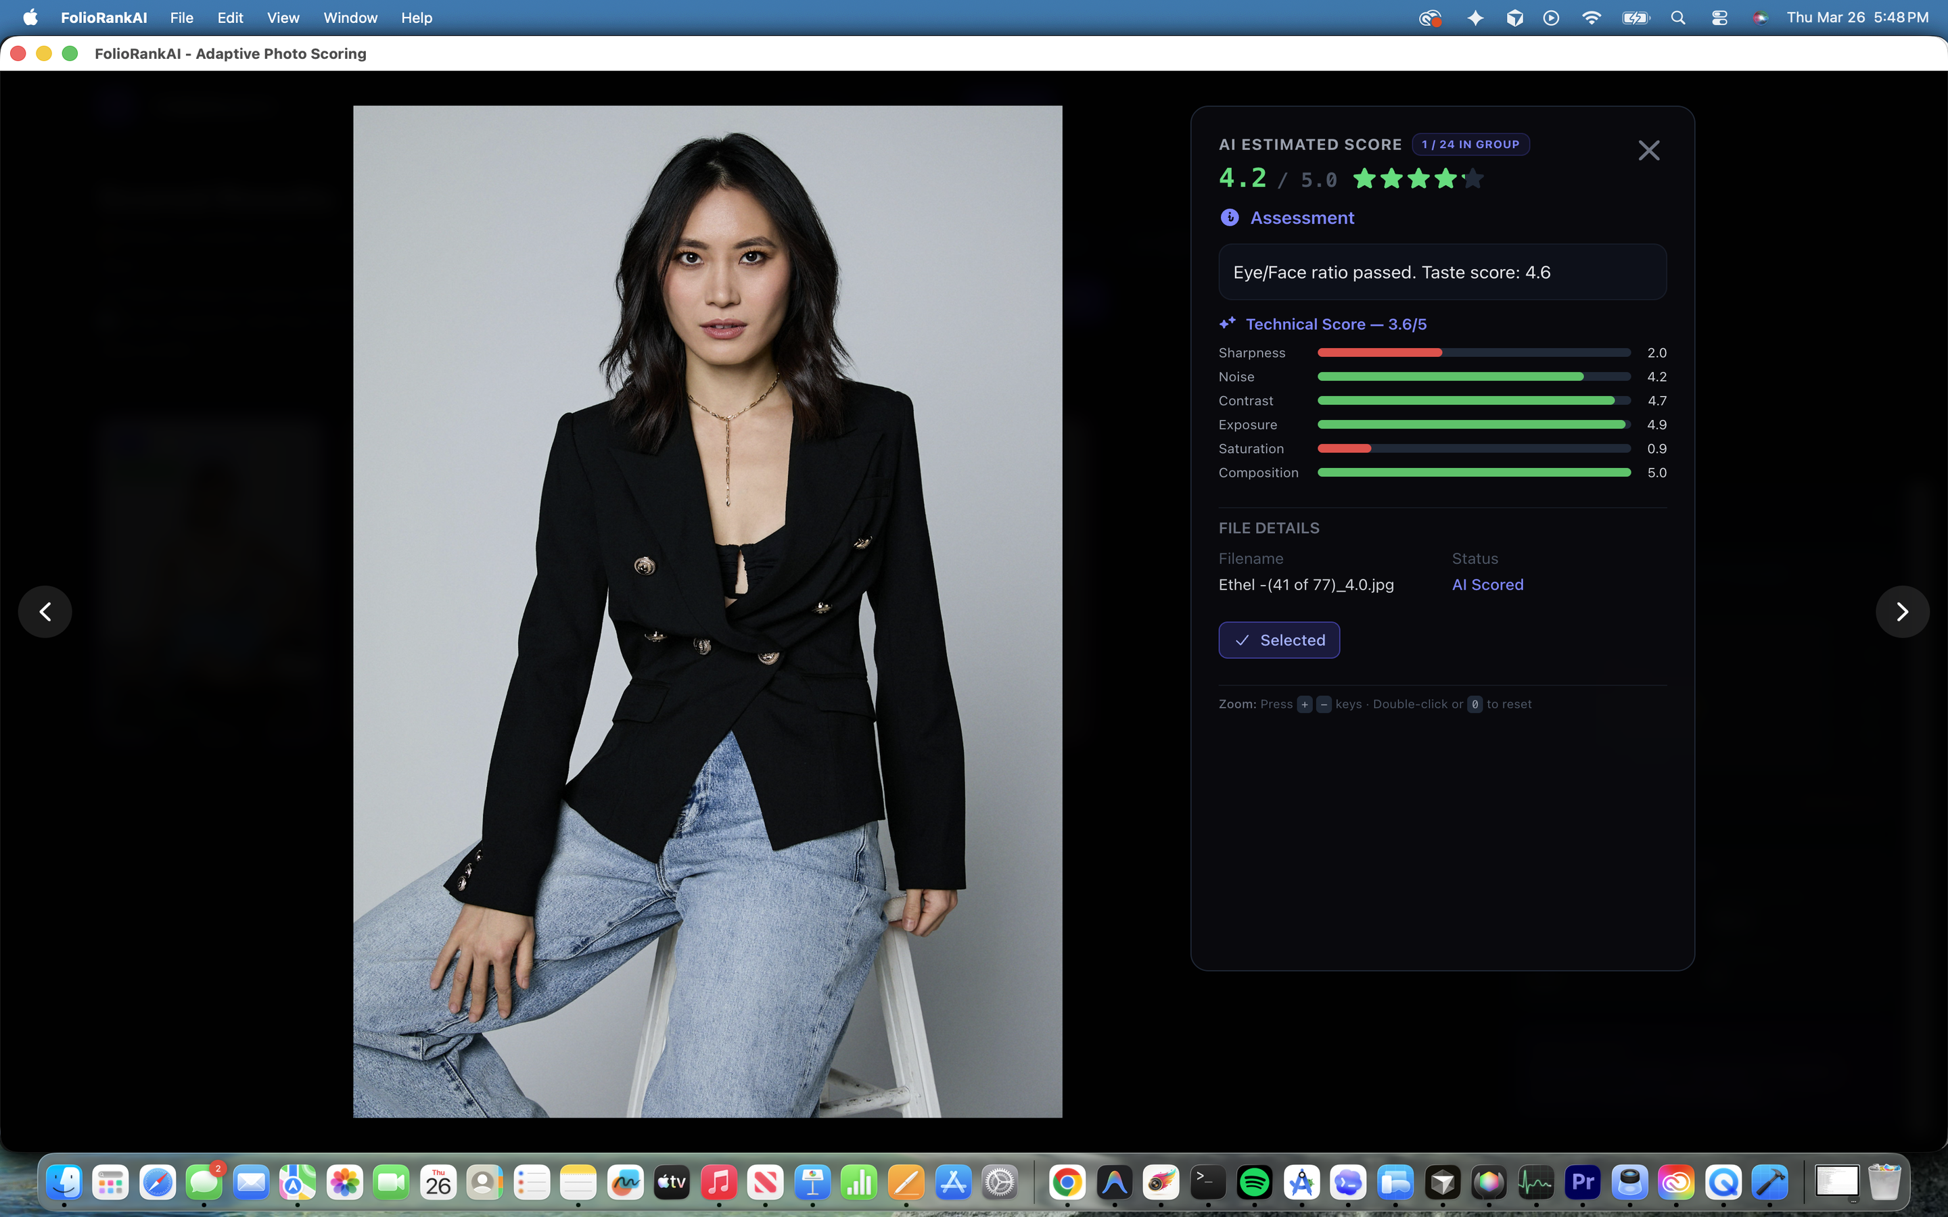Close the AI score panel with X
Image resolution: width=1948 pixels, height=1217 pixels.
click(x=1648, y=151)
